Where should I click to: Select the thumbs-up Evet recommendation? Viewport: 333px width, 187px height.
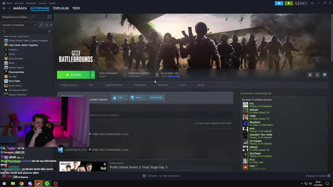click(119, 97)
